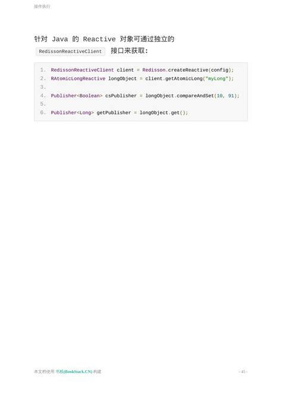This screenshot has width=282, height=399.
Task: Click Publisher<Long> type in code
Action: [x=73, y=113]
